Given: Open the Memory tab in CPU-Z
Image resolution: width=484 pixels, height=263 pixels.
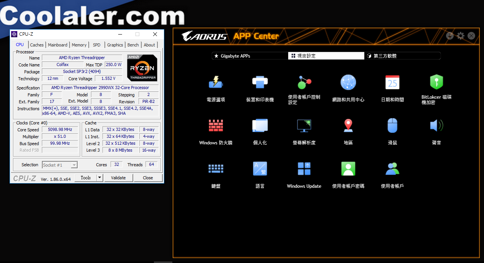Looking at the screenshot, I should tap(79, 45).
